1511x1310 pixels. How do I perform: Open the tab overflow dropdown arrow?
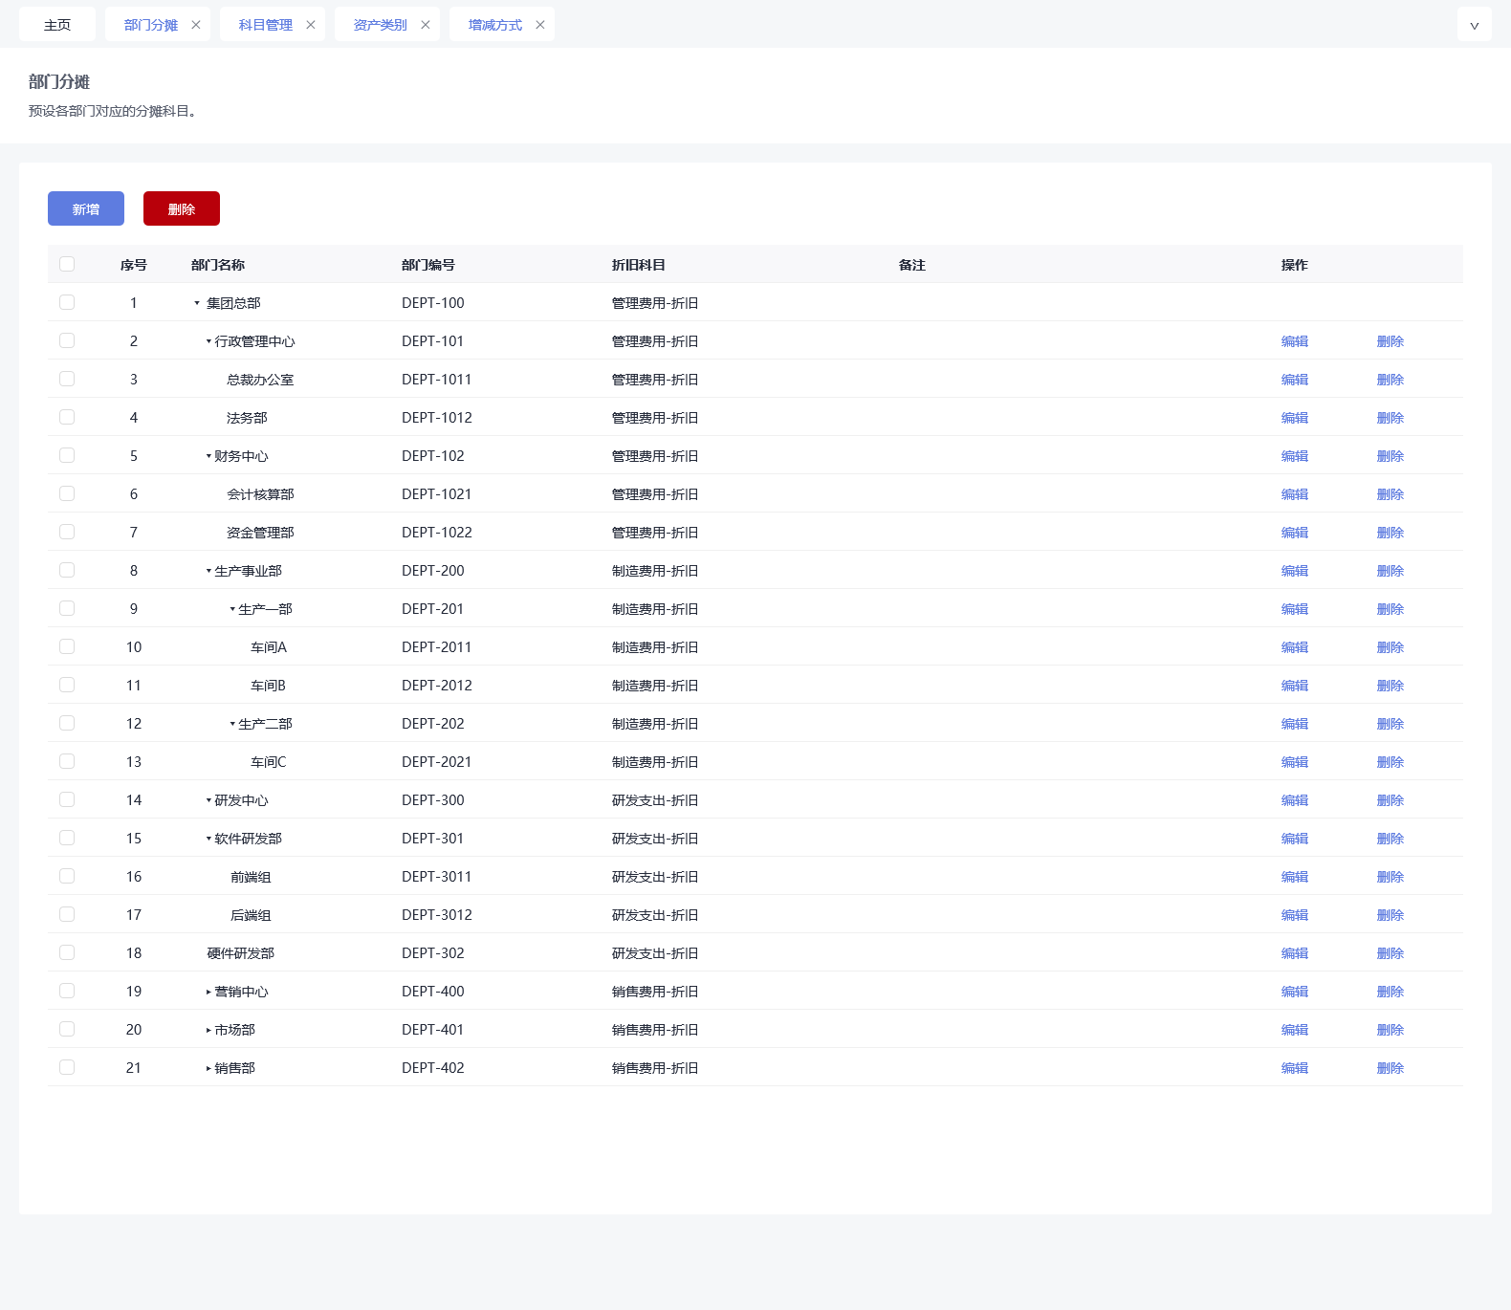[x=1474, y=25]
